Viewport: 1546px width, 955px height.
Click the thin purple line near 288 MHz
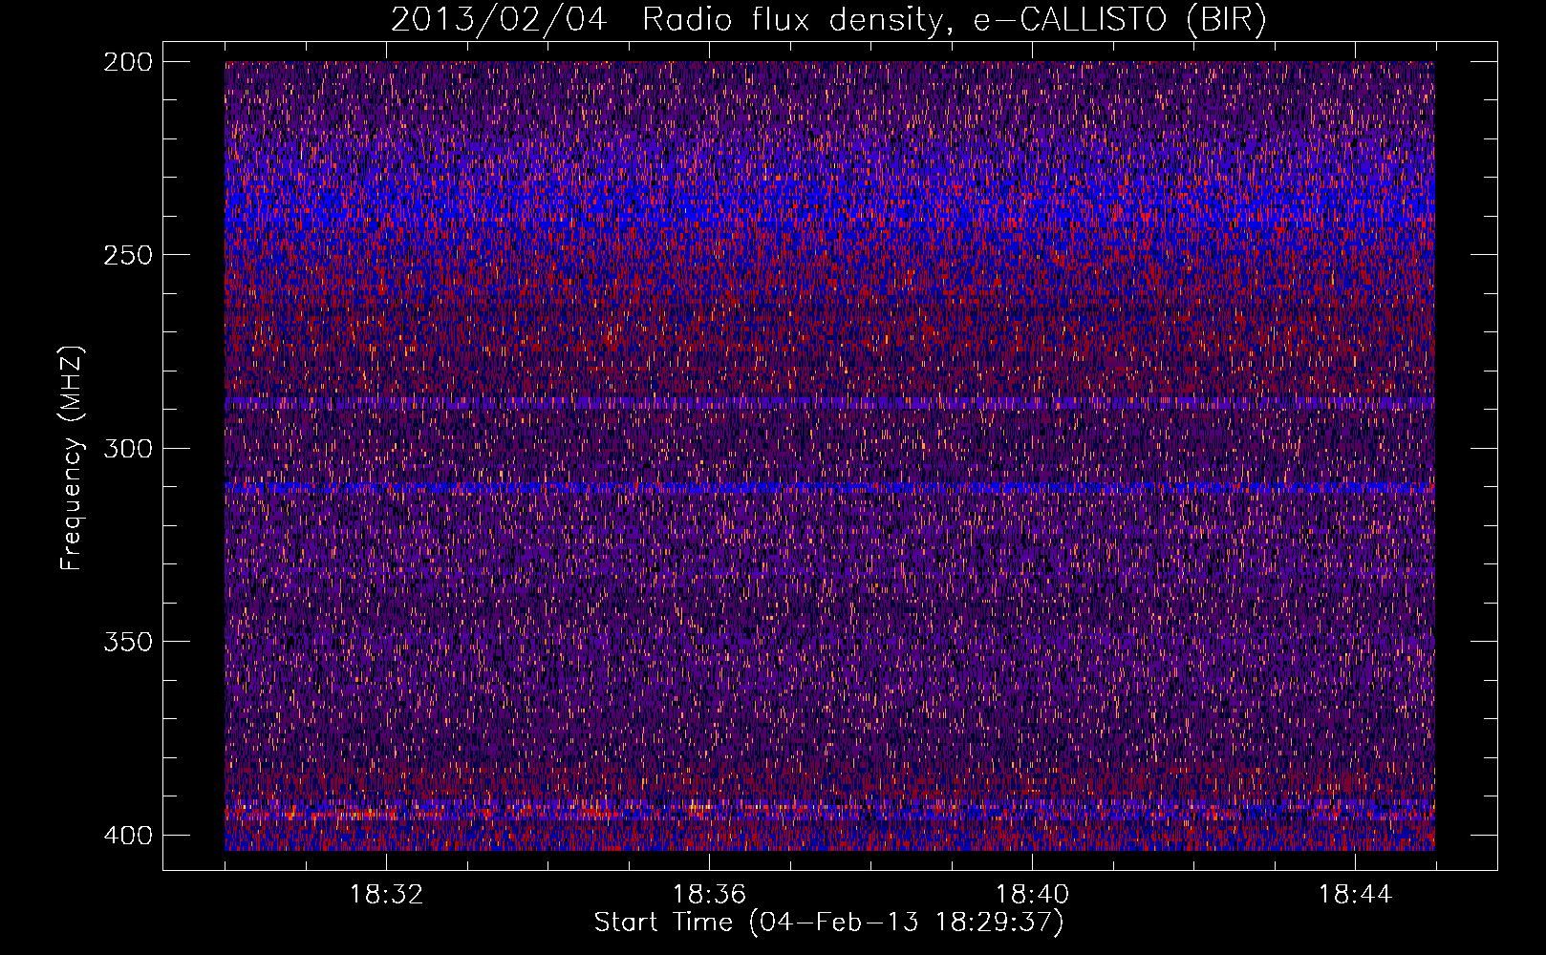[x=829, y=404]
